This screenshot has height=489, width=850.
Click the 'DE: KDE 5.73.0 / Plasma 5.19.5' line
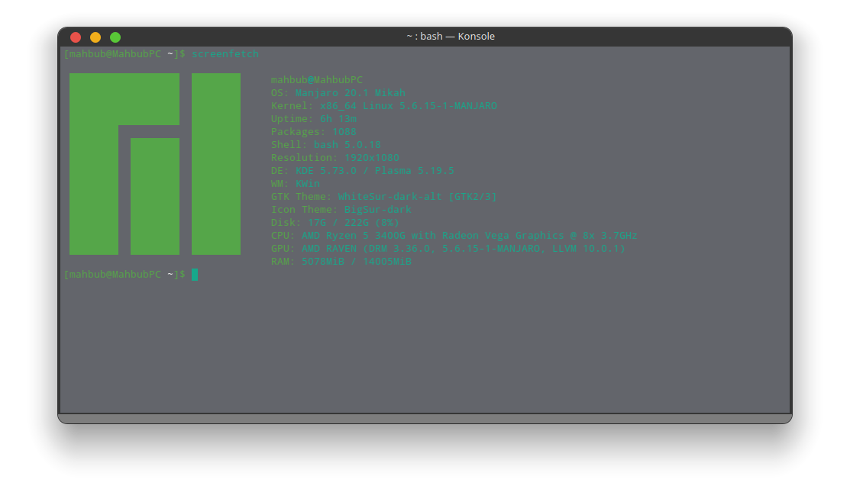(363, 171)
